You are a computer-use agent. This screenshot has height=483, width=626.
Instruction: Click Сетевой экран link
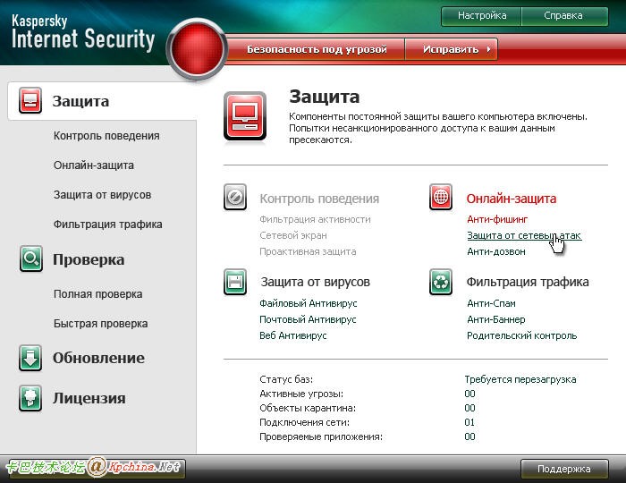coord(293,235)
